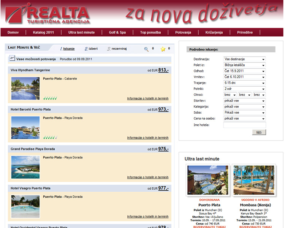Go to Ultra last minute menu
The height and width of the screenshot is (228, 285).
(x=81, y=32)
